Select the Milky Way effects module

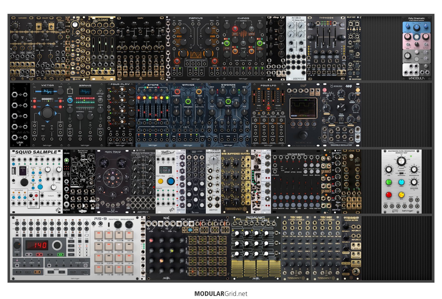pos(354,48)
